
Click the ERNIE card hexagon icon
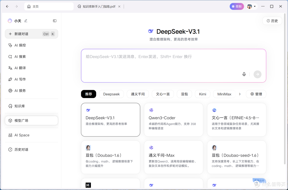coord(214,110)
